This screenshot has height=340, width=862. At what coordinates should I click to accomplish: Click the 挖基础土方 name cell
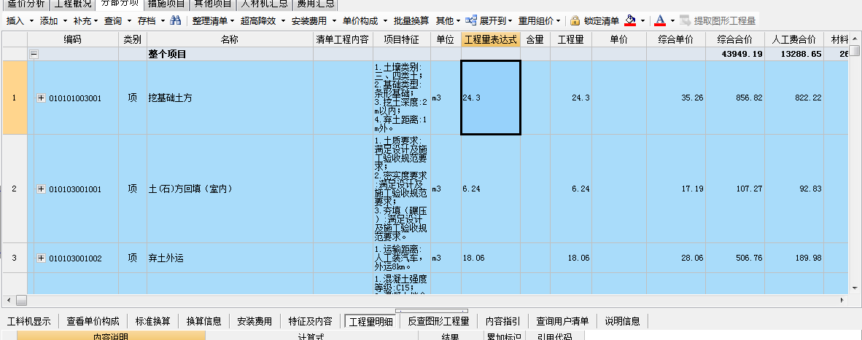[230, 98]
